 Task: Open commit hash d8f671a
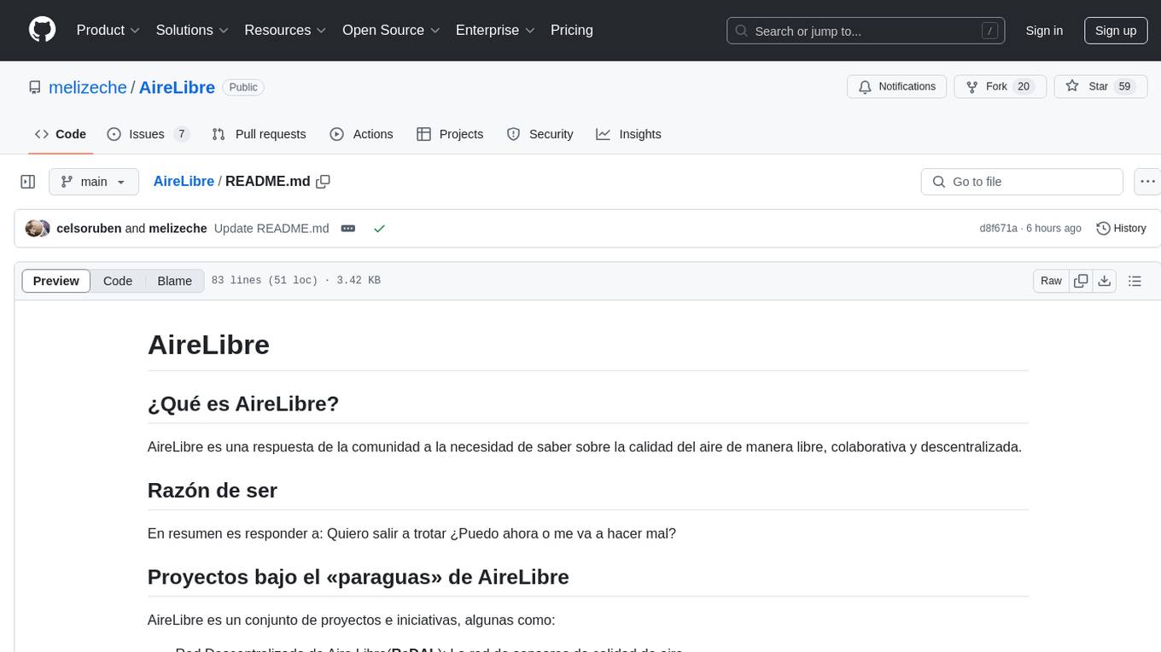998,228
